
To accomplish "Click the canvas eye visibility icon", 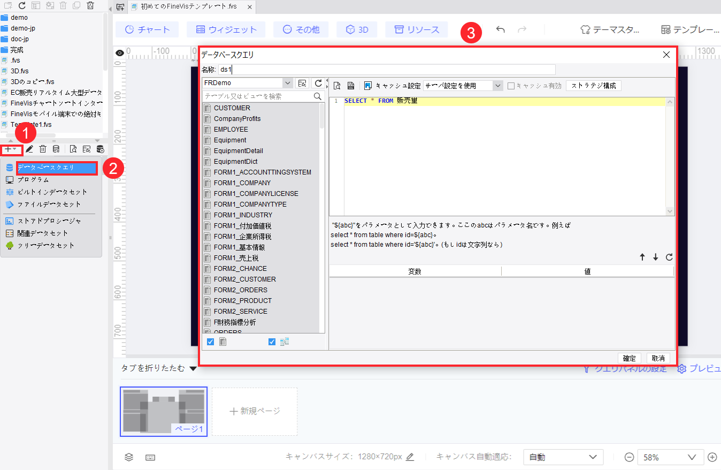I will point(120,53).
